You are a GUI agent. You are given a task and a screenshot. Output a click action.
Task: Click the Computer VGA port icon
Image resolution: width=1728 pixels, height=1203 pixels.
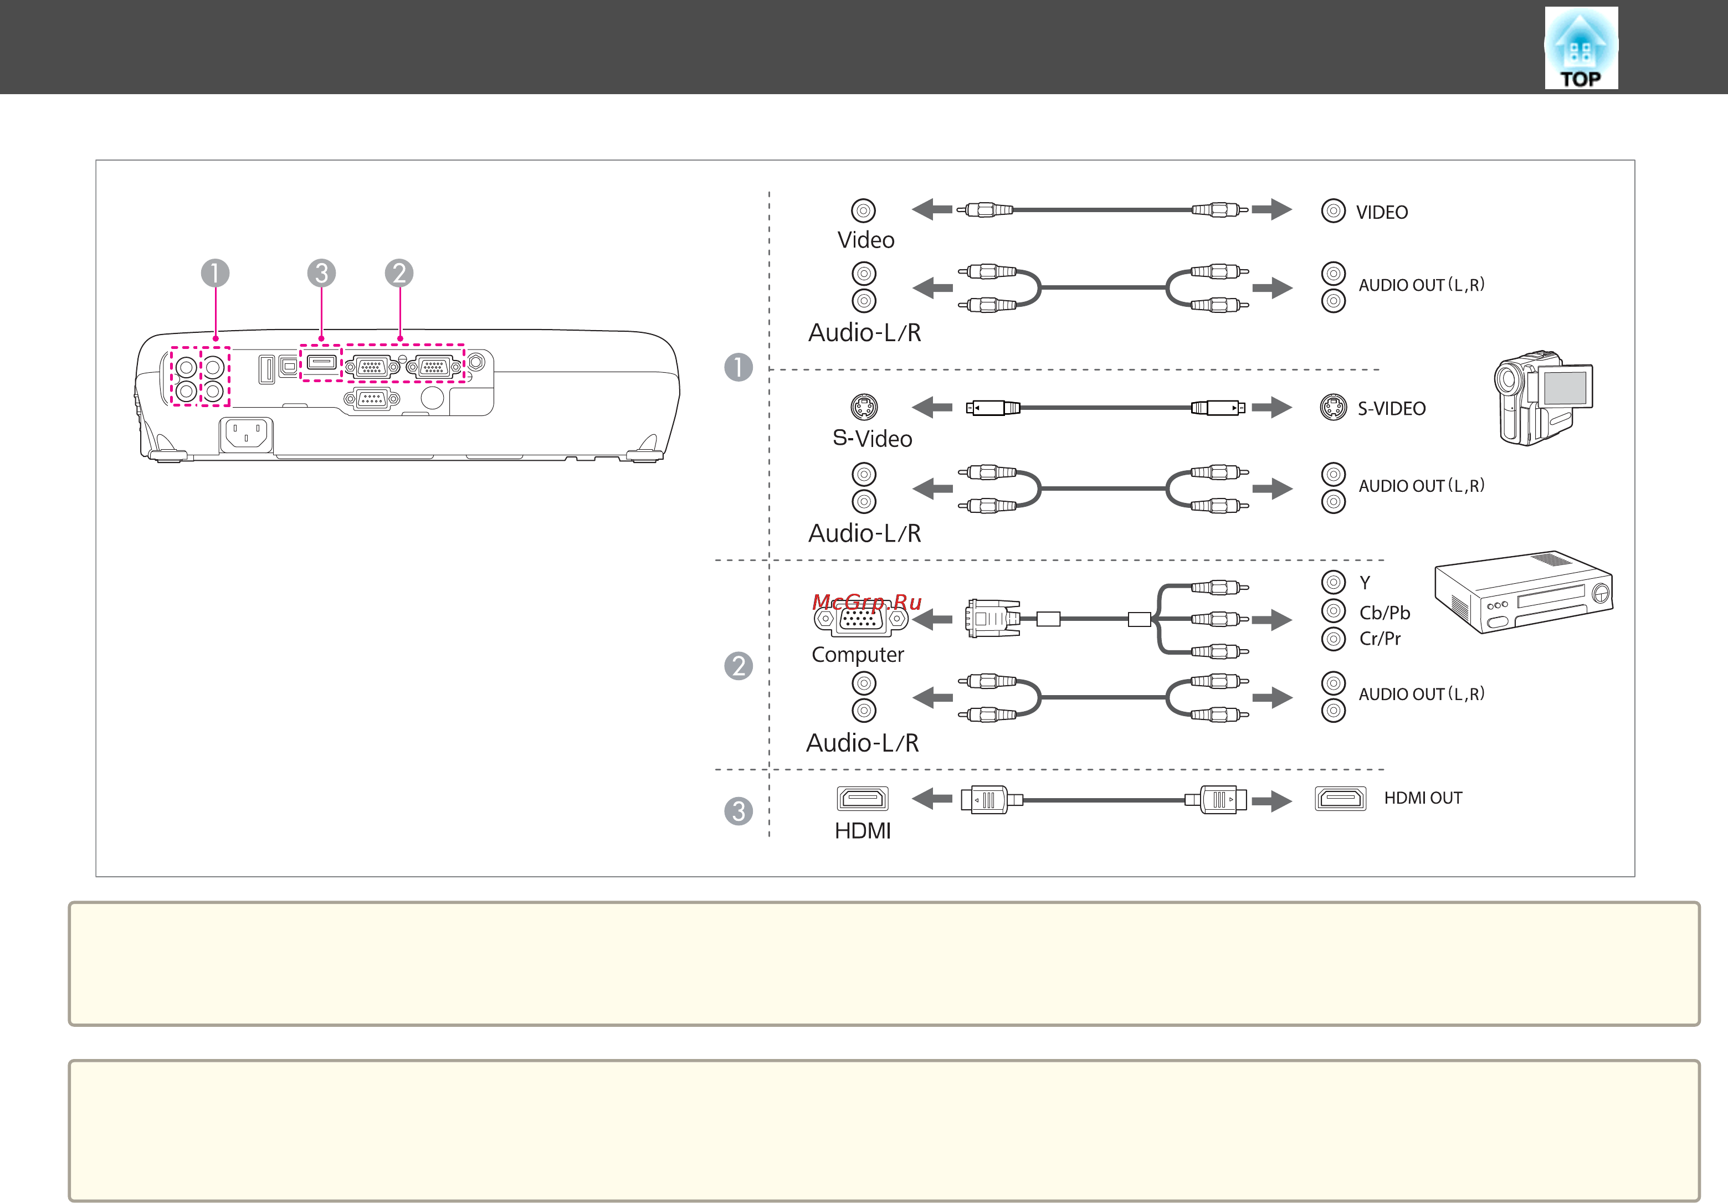(861, 619)
